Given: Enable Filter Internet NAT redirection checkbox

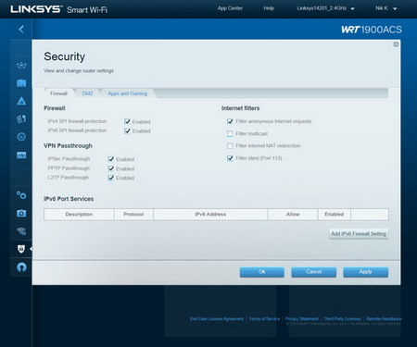Looking at the screenshot, I should tap(230, 146).
